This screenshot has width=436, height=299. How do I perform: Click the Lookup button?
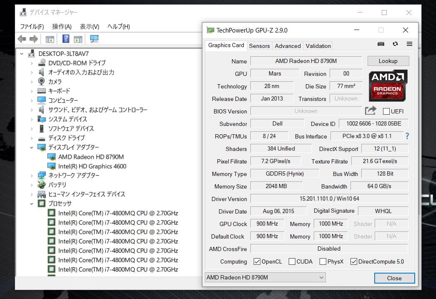point(388,61)
